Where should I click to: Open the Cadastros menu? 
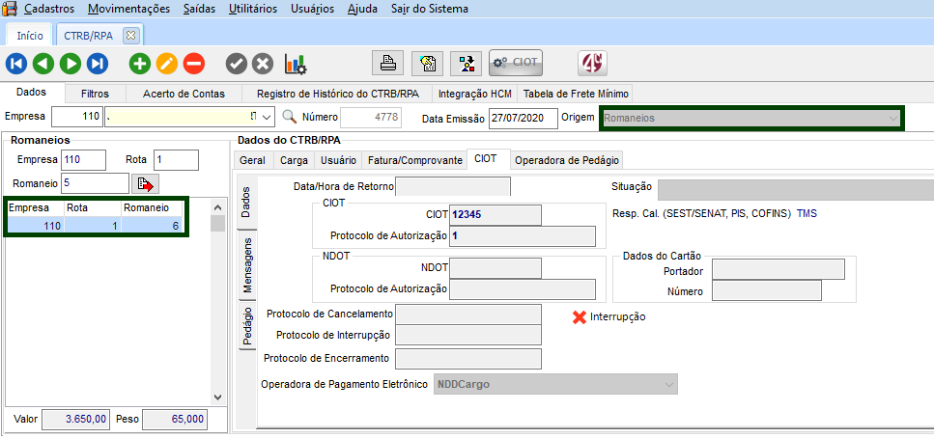click(x=49, y=9)
